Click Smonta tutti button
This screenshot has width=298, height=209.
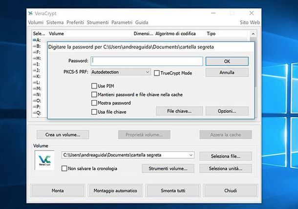click(x=173, y=190)
